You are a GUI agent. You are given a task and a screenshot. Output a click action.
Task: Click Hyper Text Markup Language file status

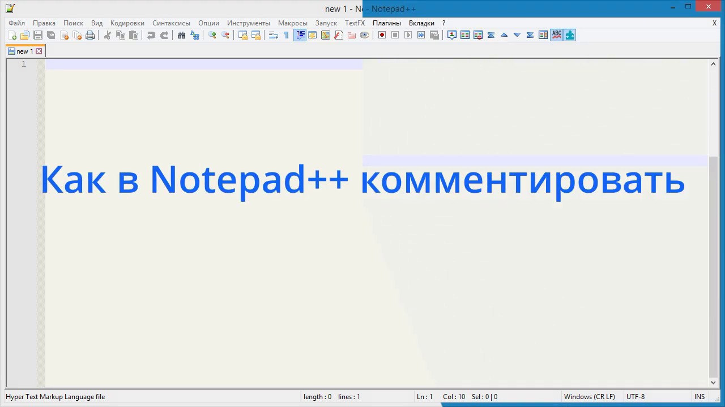(56, 397)
